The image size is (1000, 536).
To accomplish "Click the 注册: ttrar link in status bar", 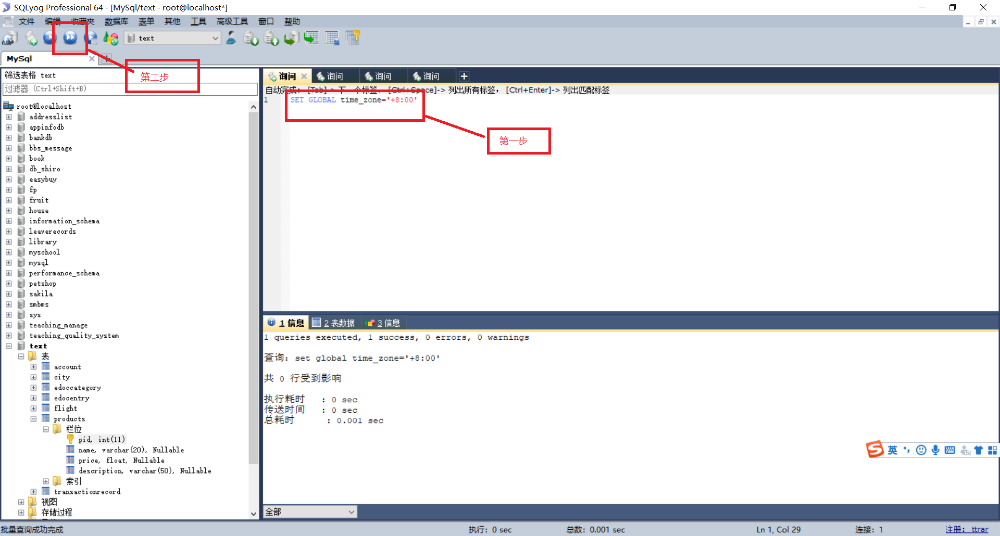I will coord(967,529).
